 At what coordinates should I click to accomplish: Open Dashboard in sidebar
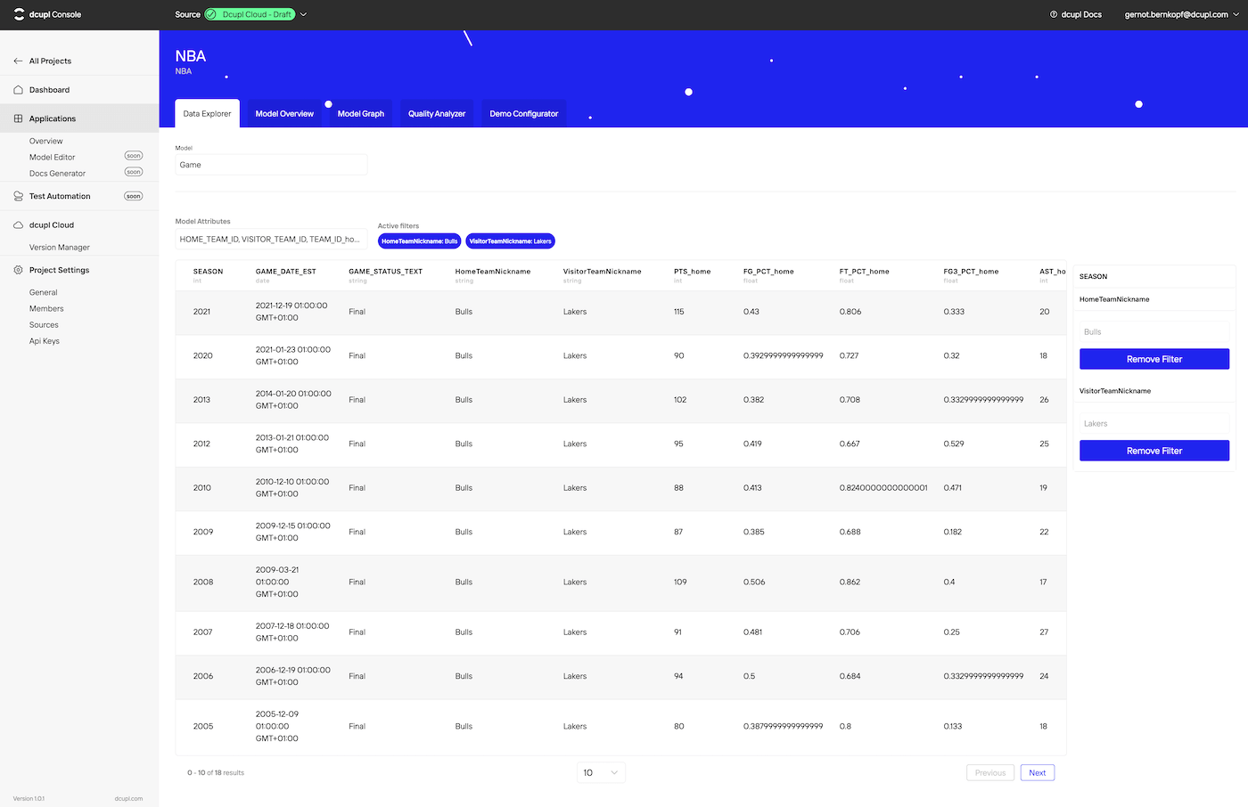(49, 90)
